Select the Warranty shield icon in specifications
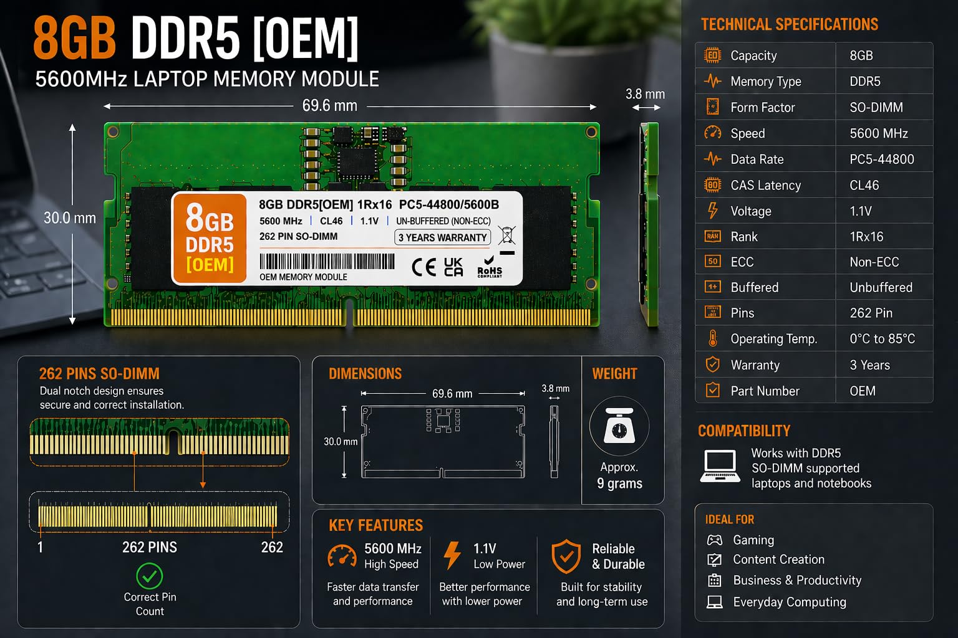Image resolution: width=958 pixels, height=638 pixels. (712, 364)
